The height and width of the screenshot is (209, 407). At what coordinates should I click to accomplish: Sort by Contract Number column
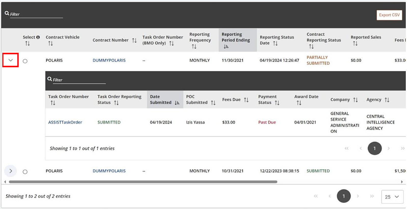(x=134, y=40)
